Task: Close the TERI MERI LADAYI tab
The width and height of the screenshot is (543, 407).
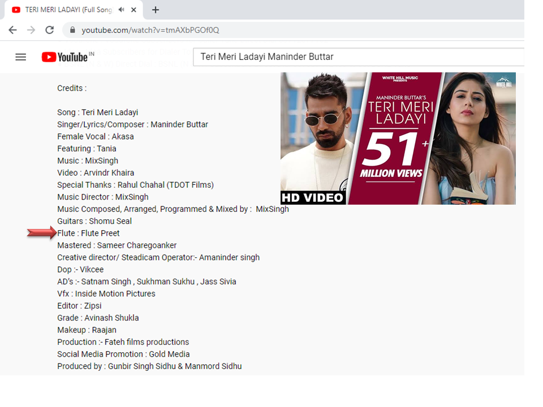Action: click(x=135, y=10)
